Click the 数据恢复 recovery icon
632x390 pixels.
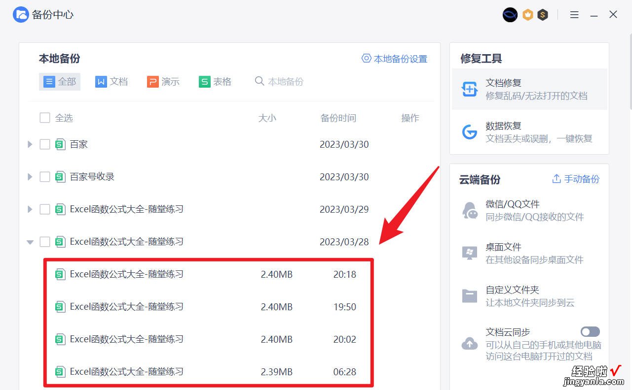tap(469, 132)
